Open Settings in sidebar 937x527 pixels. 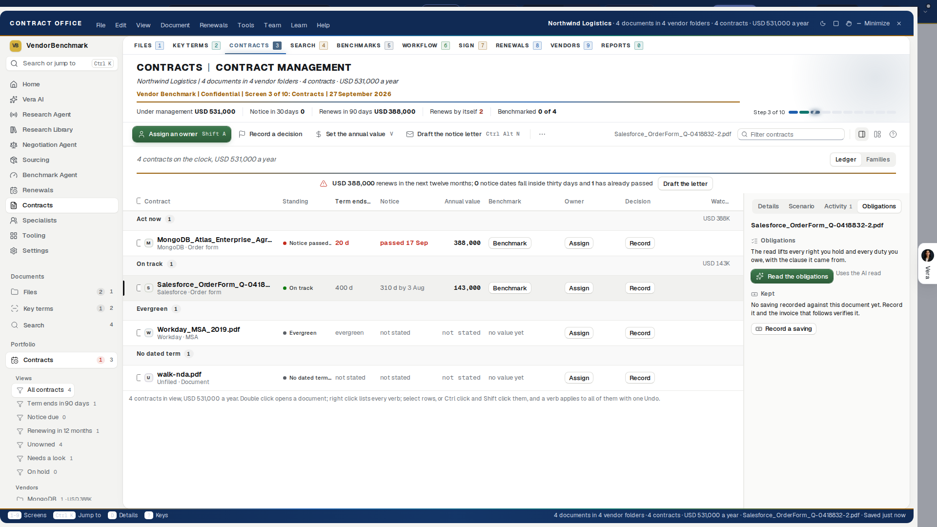coord(62,251)
